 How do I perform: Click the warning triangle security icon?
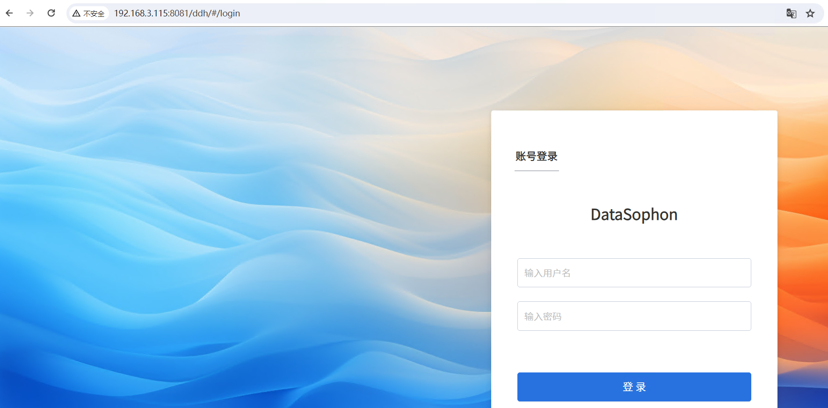[76, 14]
